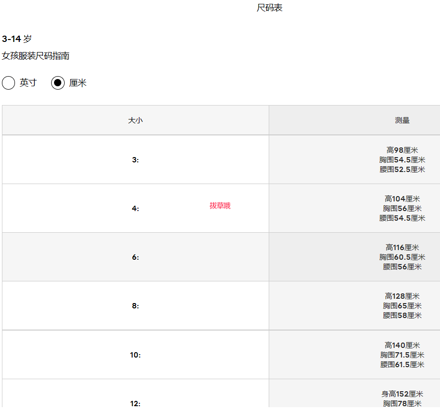Screen dimensions: 440x411
Task: Click the size 12 row label
Action: 135,404
